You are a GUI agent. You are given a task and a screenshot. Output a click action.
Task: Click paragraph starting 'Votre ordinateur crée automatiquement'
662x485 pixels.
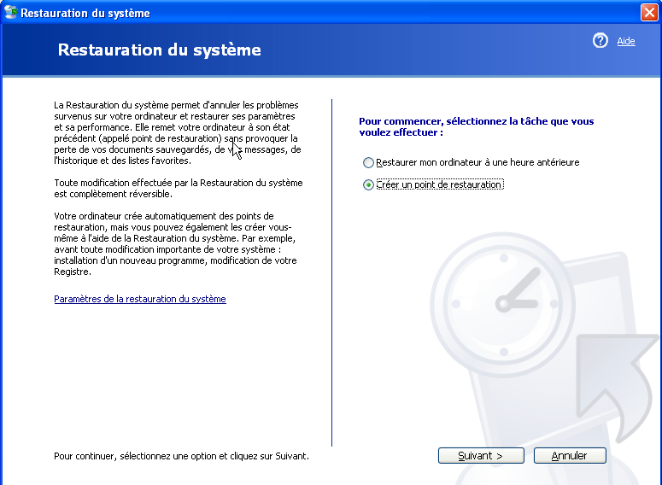click(175, 244)
